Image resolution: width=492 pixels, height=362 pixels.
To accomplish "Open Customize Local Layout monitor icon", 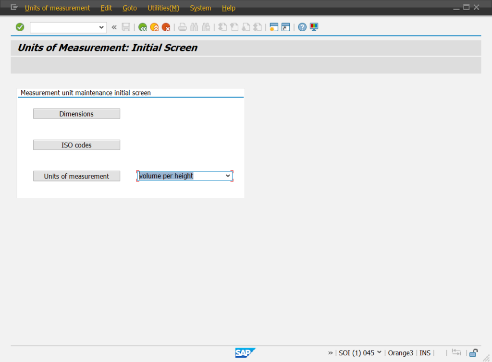I will (314, 27).
